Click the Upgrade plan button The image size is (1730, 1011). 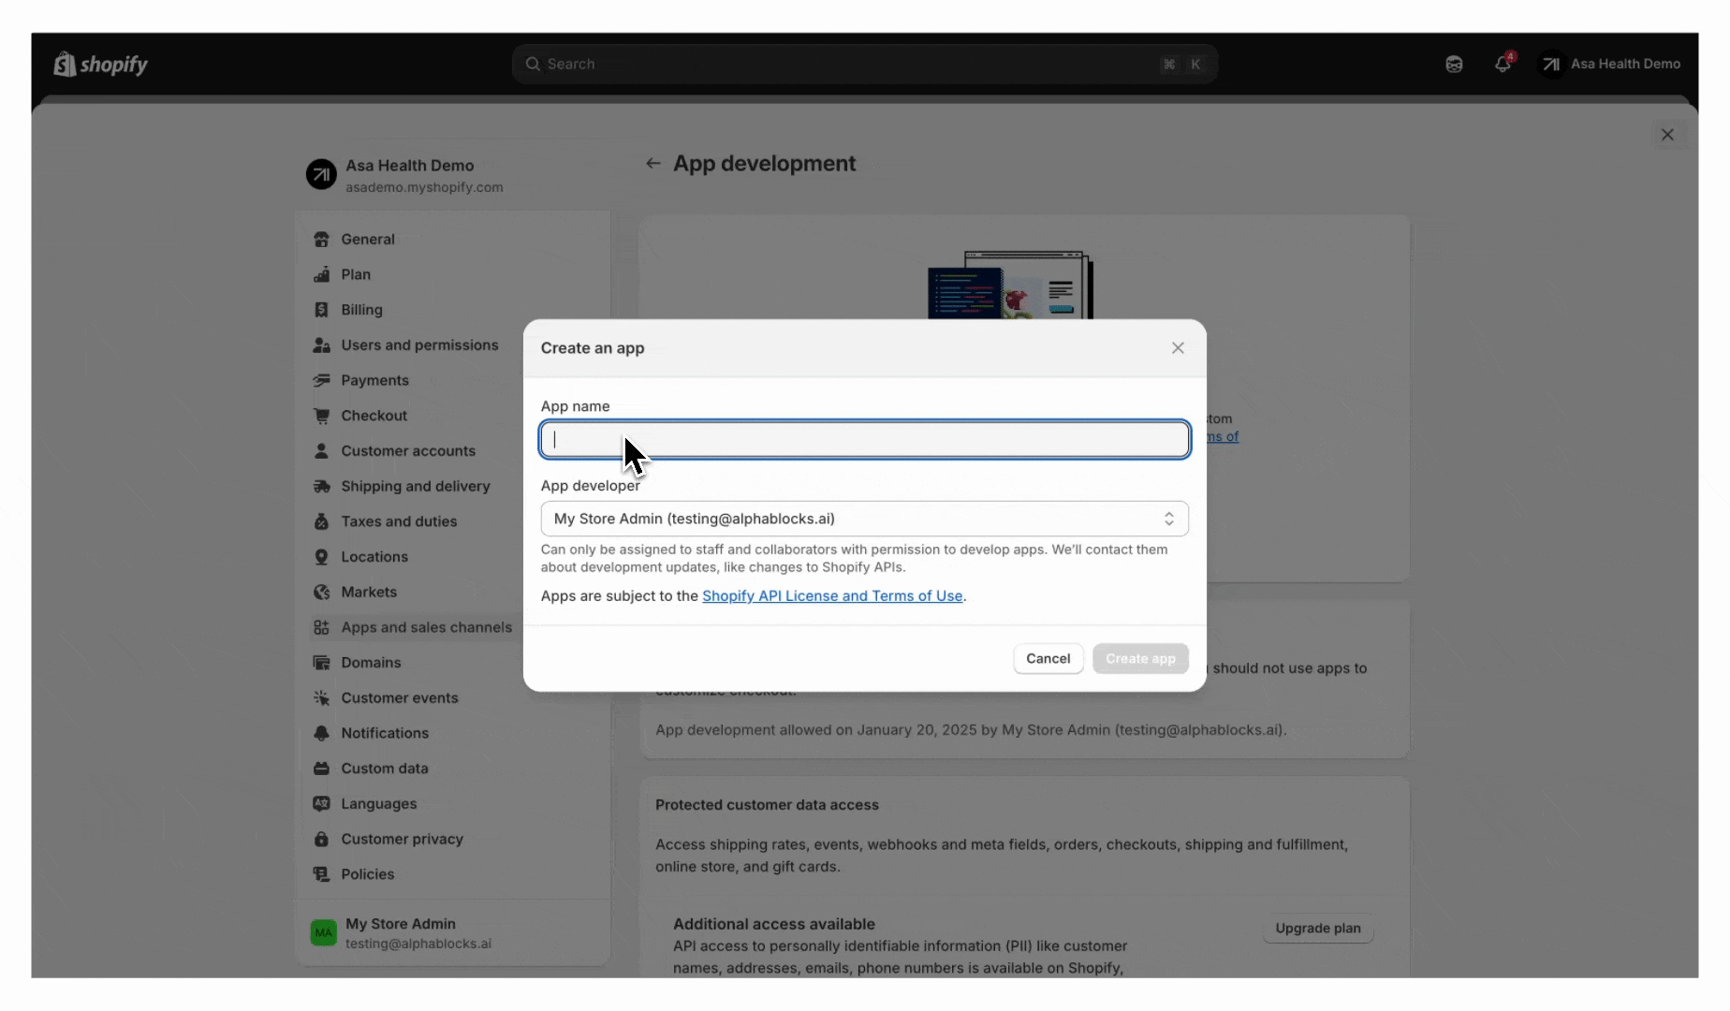click(x=1317, y=928)
